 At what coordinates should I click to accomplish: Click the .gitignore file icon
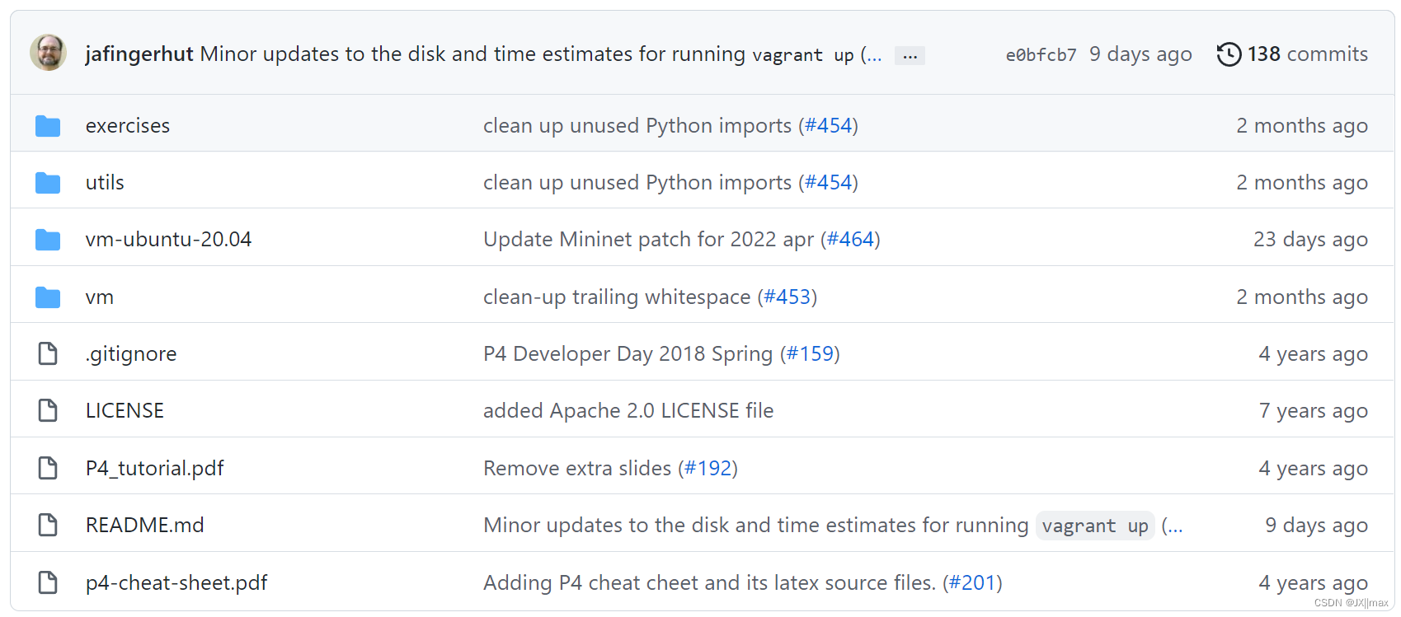[48, 354]
